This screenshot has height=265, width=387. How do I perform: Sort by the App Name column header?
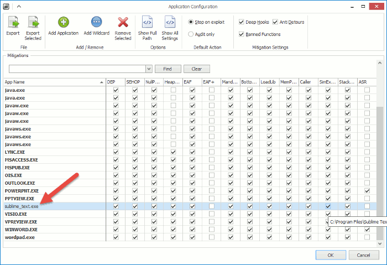tap(54, 82)
